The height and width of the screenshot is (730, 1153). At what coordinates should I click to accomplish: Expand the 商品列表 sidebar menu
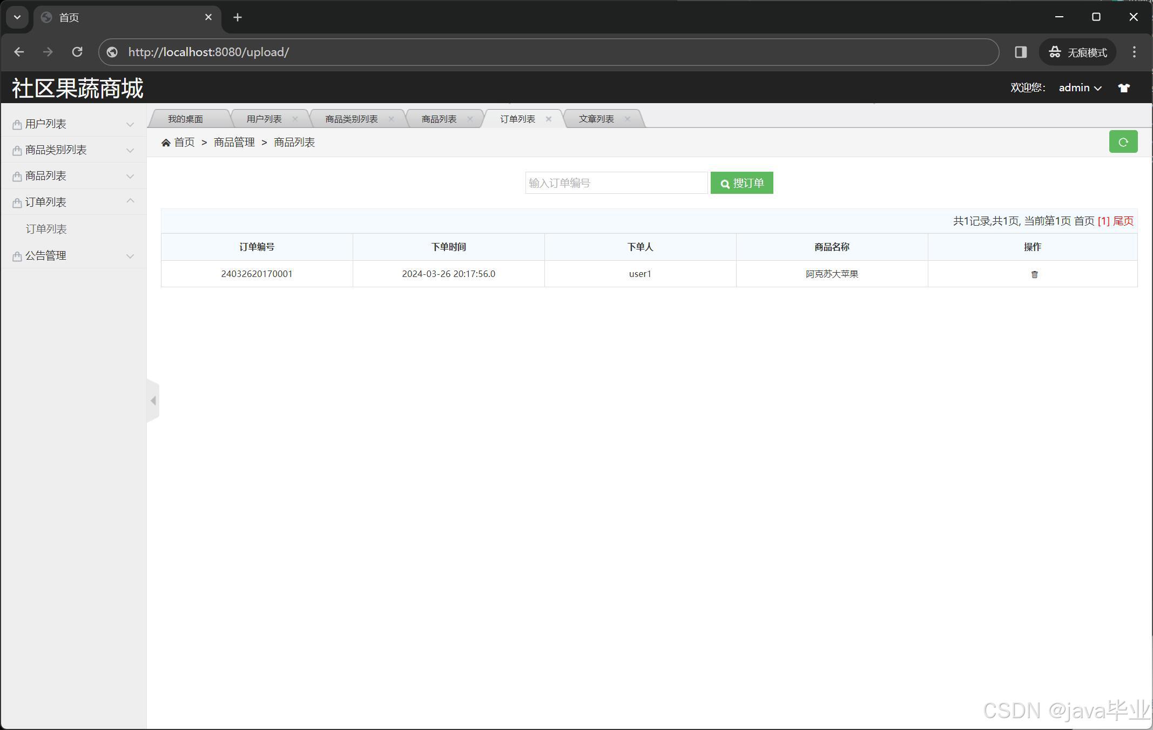point(73,176)
